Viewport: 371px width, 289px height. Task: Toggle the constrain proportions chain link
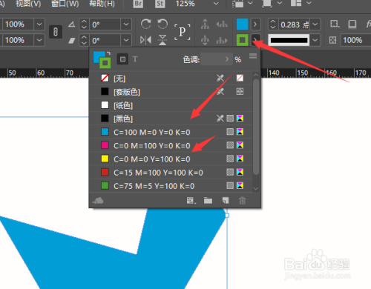click(x=56, y=32)
